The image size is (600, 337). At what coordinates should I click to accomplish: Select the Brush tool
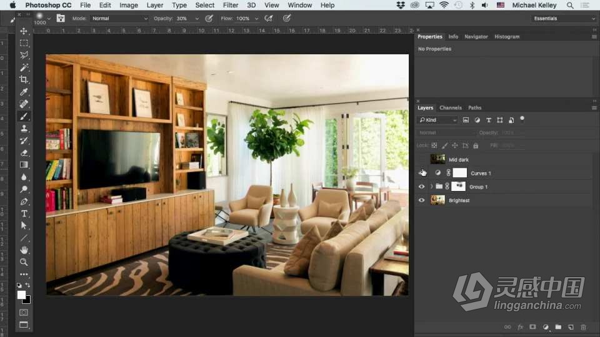pyautogui.click(x=24, y=116)
